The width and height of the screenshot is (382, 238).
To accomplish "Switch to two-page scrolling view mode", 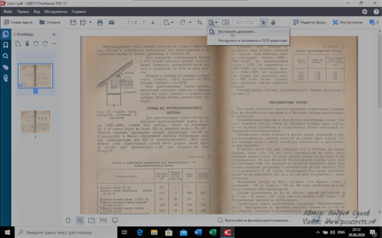I will pos(103,221).
